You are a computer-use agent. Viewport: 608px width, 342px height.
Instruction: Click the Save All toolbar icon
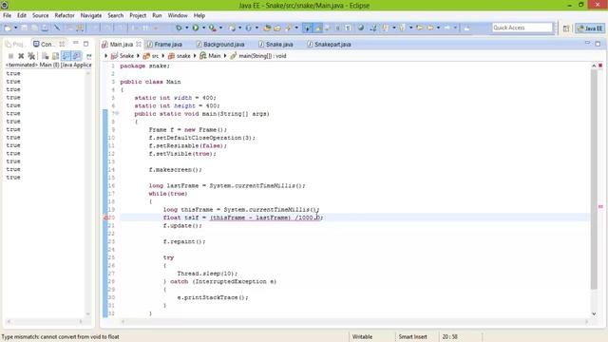point(34,28)
